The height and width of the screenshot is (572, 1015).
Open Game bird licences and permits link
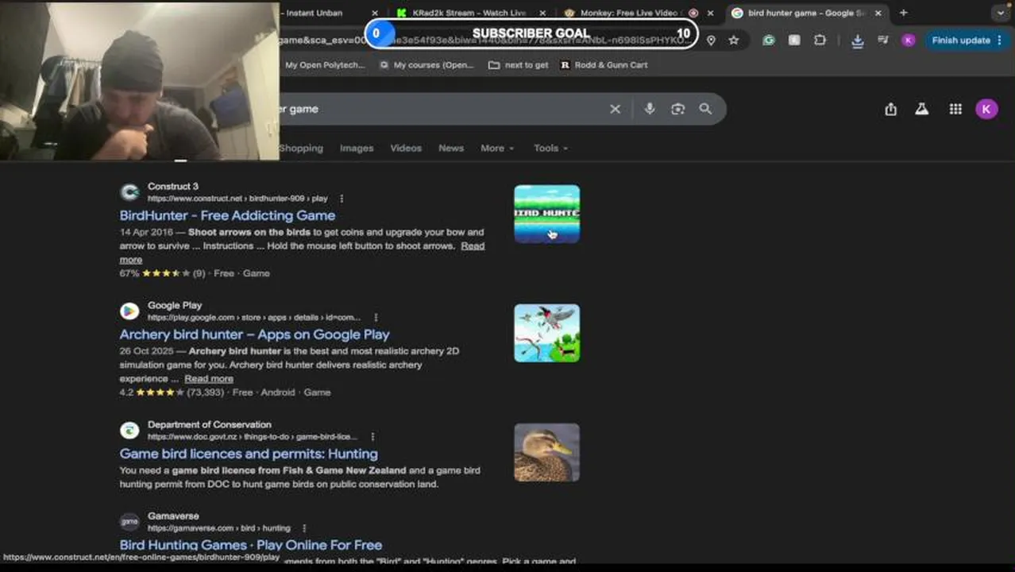(249, 454)
